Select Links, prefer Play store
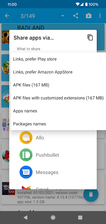106x224 pixels. (58, 59)
